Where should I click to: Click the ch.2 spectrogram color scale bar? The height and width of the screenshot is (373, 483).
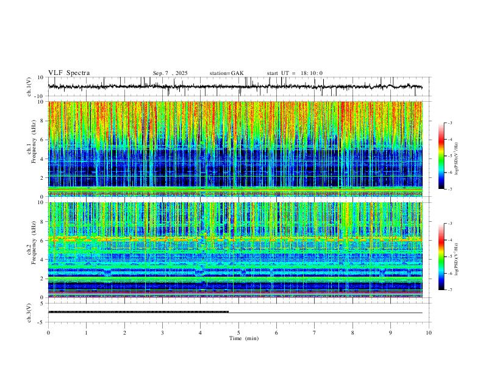[x=441, y=257]
